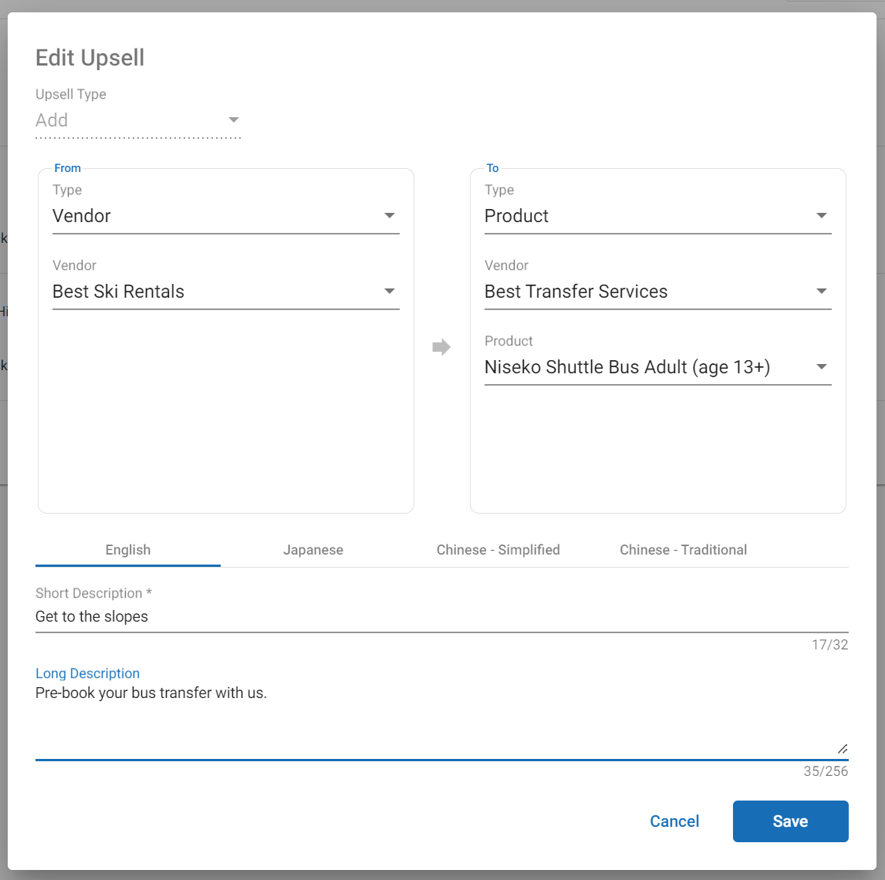Viewport: 885px width, 880px height.
Task: Expand the Niseko Shuttle Bus product dropdown
Action: point(657,367)
